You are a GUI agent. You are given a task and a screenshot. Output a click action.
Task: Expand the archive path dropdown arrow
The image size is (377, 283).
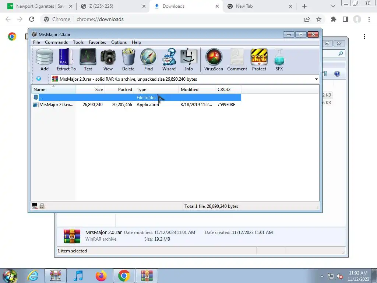pos(316,79)
